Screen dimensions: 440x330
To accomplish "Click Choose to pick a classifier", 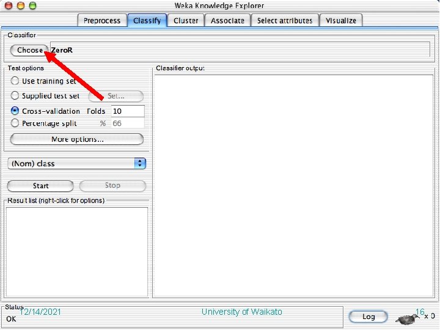I will pos(29,50).
